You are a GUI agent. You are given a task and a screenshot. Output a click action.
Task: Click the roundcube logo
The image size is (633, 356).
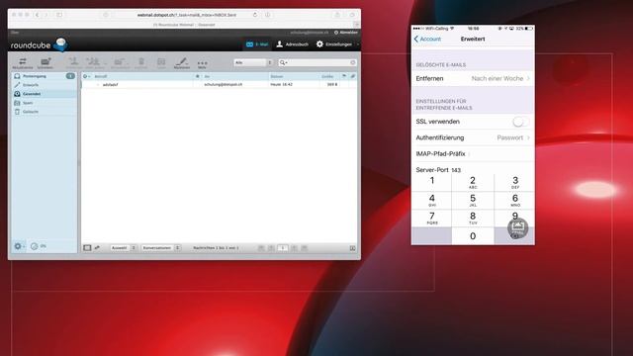click(39, 44)
